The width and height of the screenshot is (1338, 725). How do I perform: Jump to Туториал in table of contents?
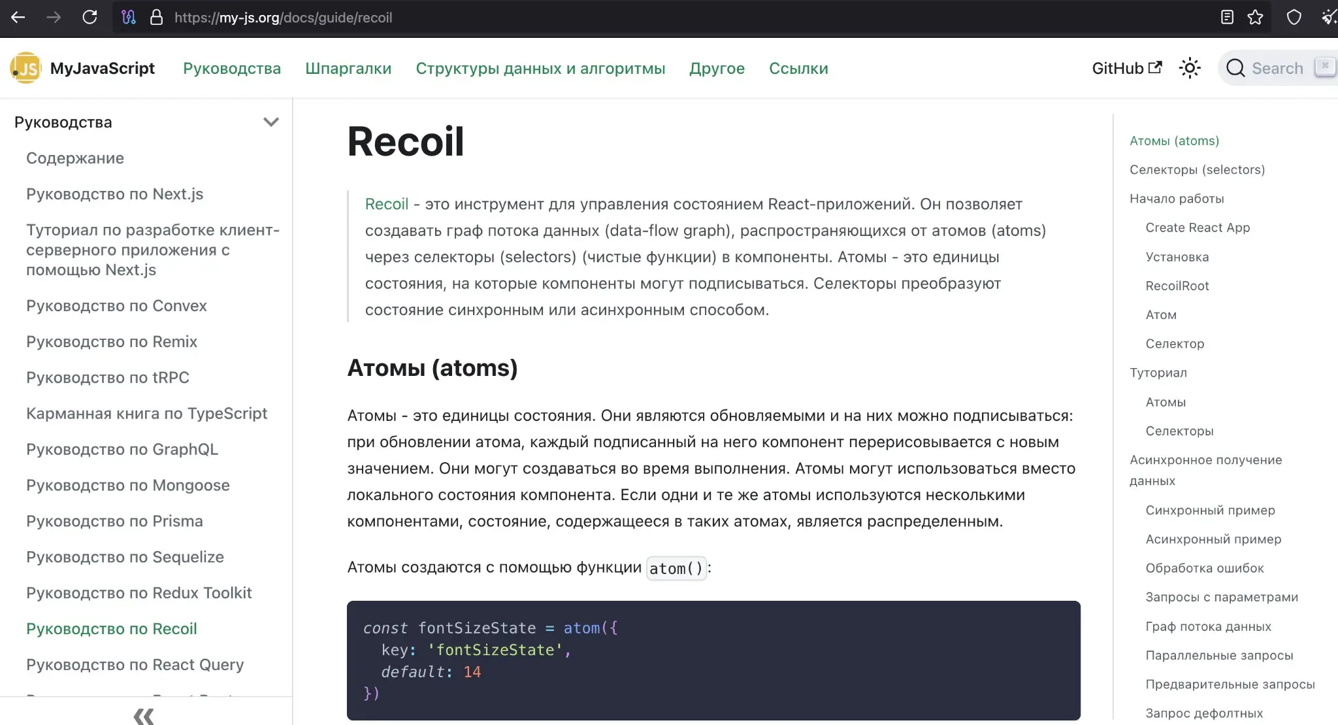(x=1158, y=373)
